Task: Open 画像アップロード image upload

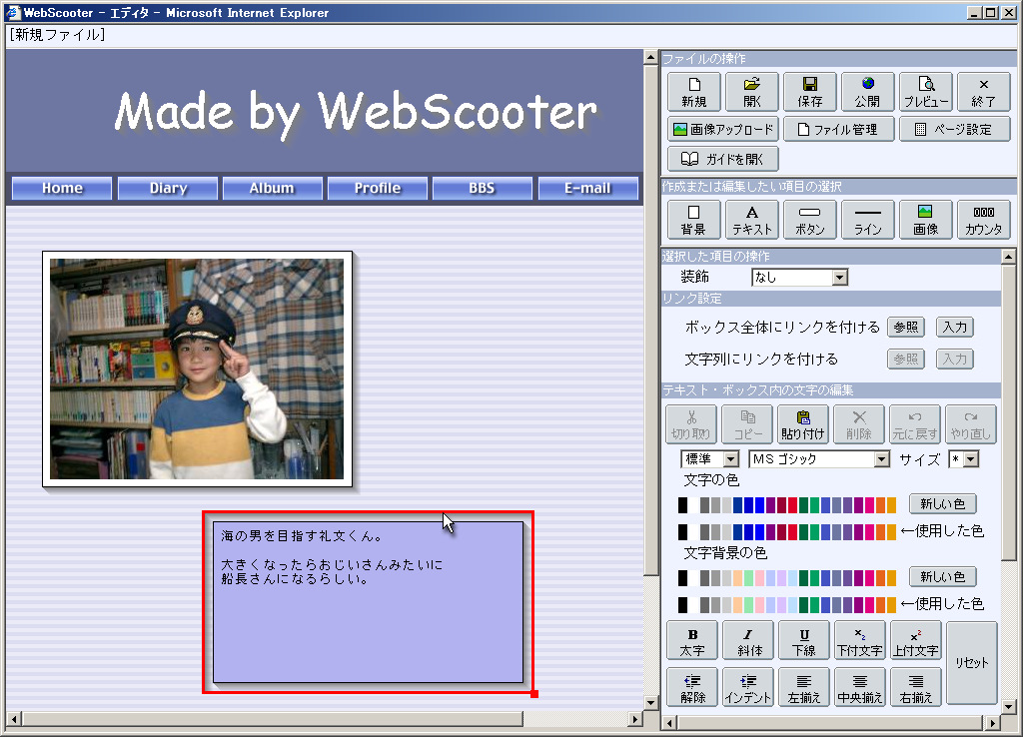Action: [723, 129]
